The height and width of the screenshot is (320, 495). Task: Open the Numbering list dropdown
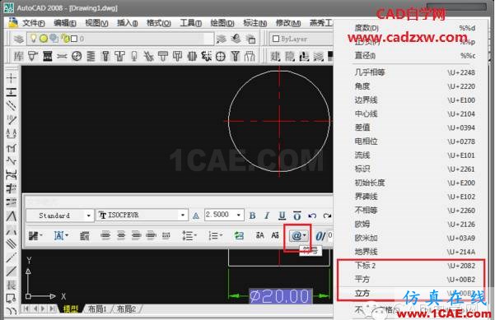point(216,235)
